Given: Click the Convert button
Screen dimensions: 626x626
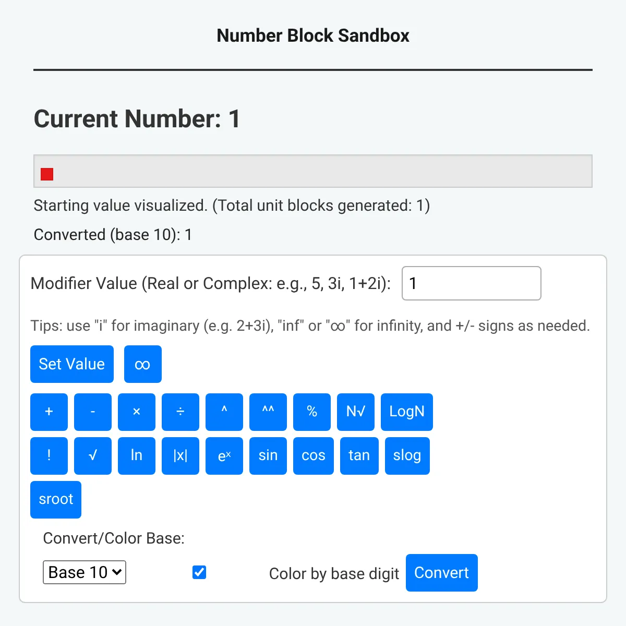Looking at the screenshot, I should tap(442, 573).
